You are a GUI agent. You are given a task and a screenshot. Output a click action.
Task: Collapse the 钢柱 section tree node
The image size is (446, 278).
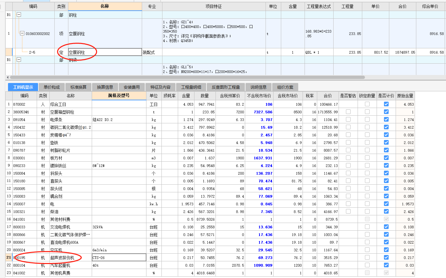(x=19, y=15)
